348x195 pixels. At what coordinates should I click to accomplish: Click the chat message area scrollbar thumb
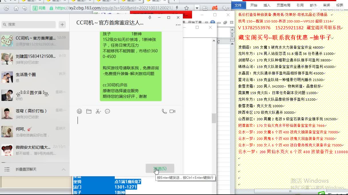tap(214, 118)
